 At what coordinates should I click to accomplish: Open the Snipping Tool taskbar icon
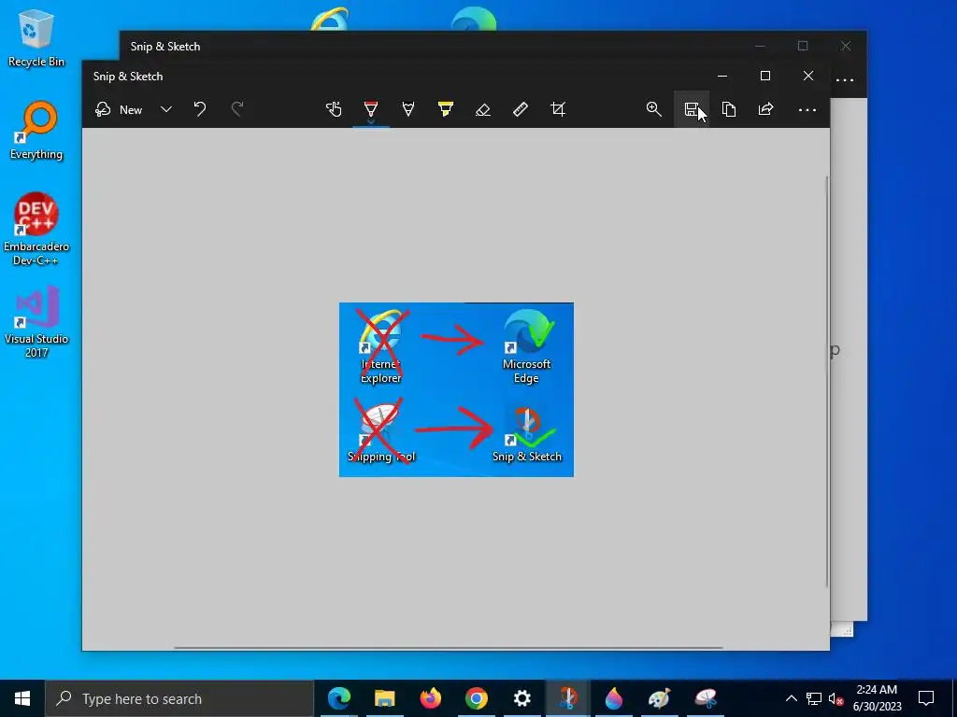tap(706, 698)
